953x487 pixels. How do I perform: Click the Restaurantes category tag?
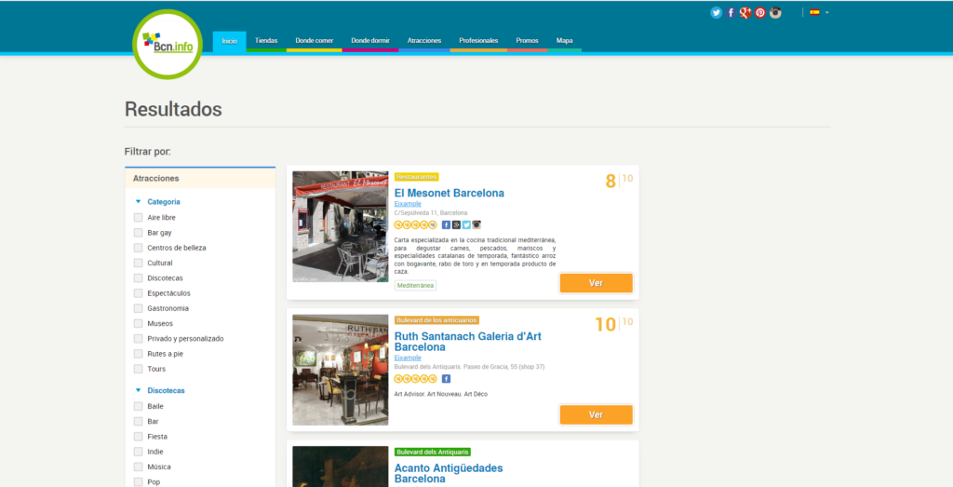click(x=416, y=177)
